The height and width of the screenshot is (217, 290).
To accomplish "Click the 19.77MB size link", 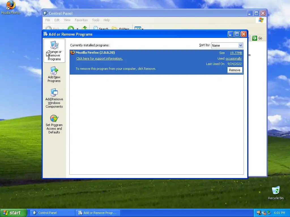I will (x=236, y=53).
